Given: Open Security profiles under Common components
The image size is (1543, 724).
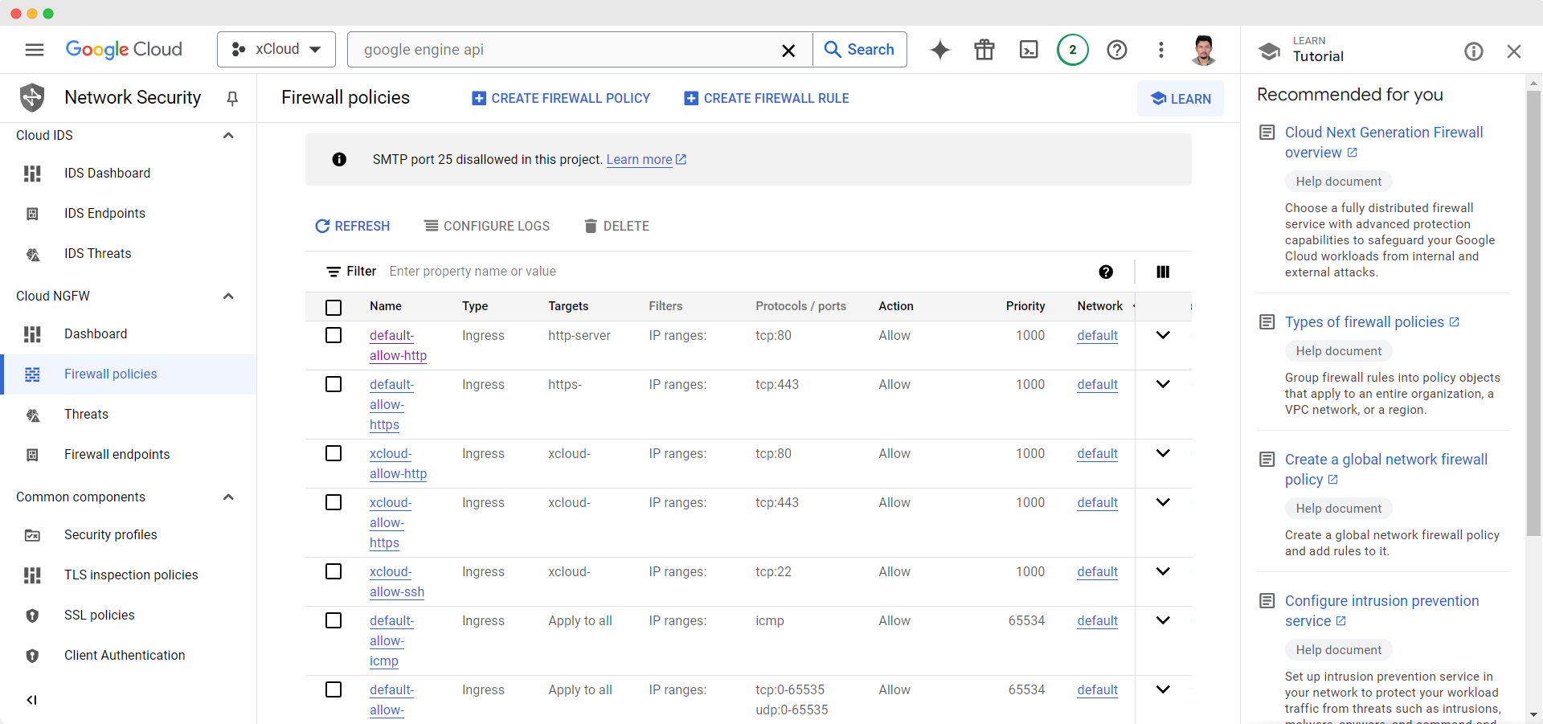Looking at the screenshot, I should point(109,534).
